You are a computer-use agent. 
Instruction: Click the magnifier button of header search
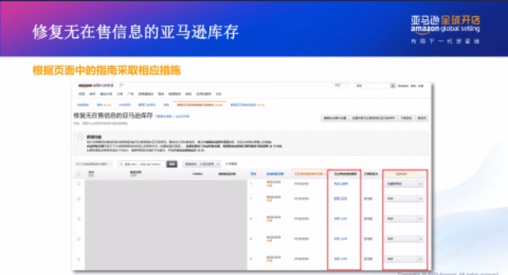[393, 85]
